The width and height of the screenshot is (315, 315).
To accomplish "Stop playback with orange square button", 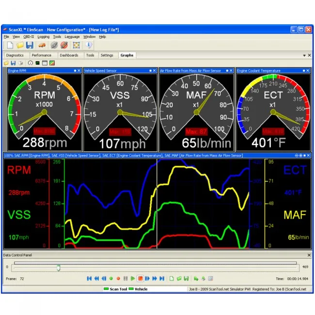I will pyautogui.click(x=140, y=279).
